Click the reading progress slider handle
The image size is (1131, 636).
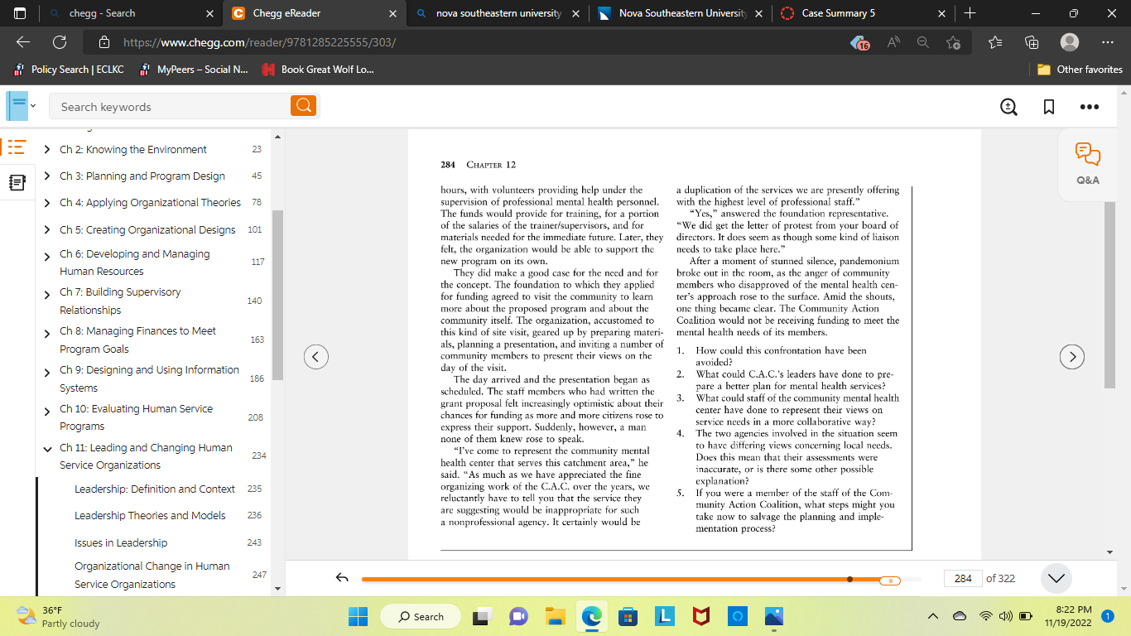point(889,580)
